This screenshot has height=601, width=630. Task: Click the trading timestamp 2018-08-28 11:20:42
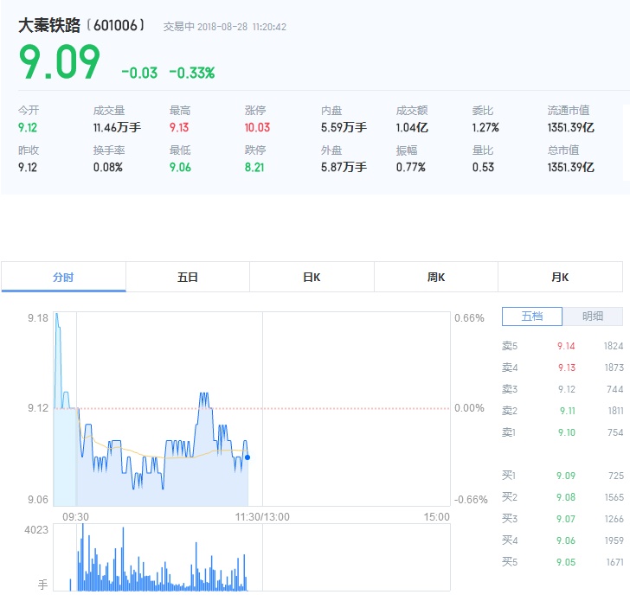(x=242, y=27)
